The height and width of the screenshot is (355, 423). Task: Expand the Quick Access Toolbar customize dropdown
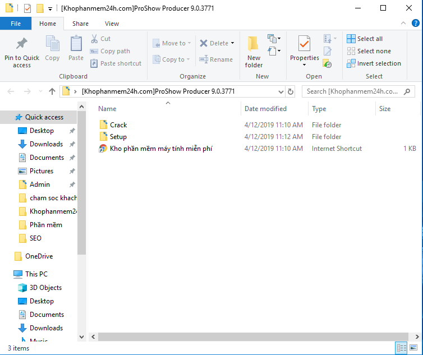pyautogui.click(x=50, y=9)
